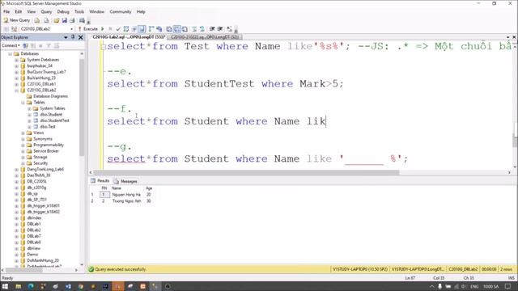Open the Windows Start menu
Viewport: 518px width, 291px height.
[6, 286]
